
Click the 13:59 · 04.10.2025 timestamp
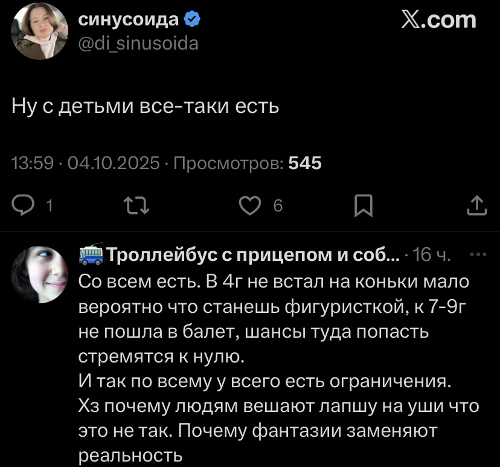click(x=86, y=163)
